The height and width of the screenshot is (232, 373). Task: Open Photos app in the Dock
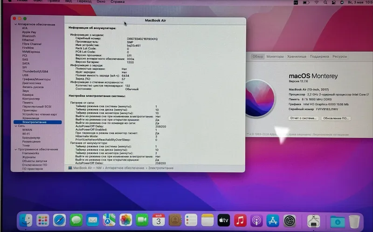[x=125, y=220]
